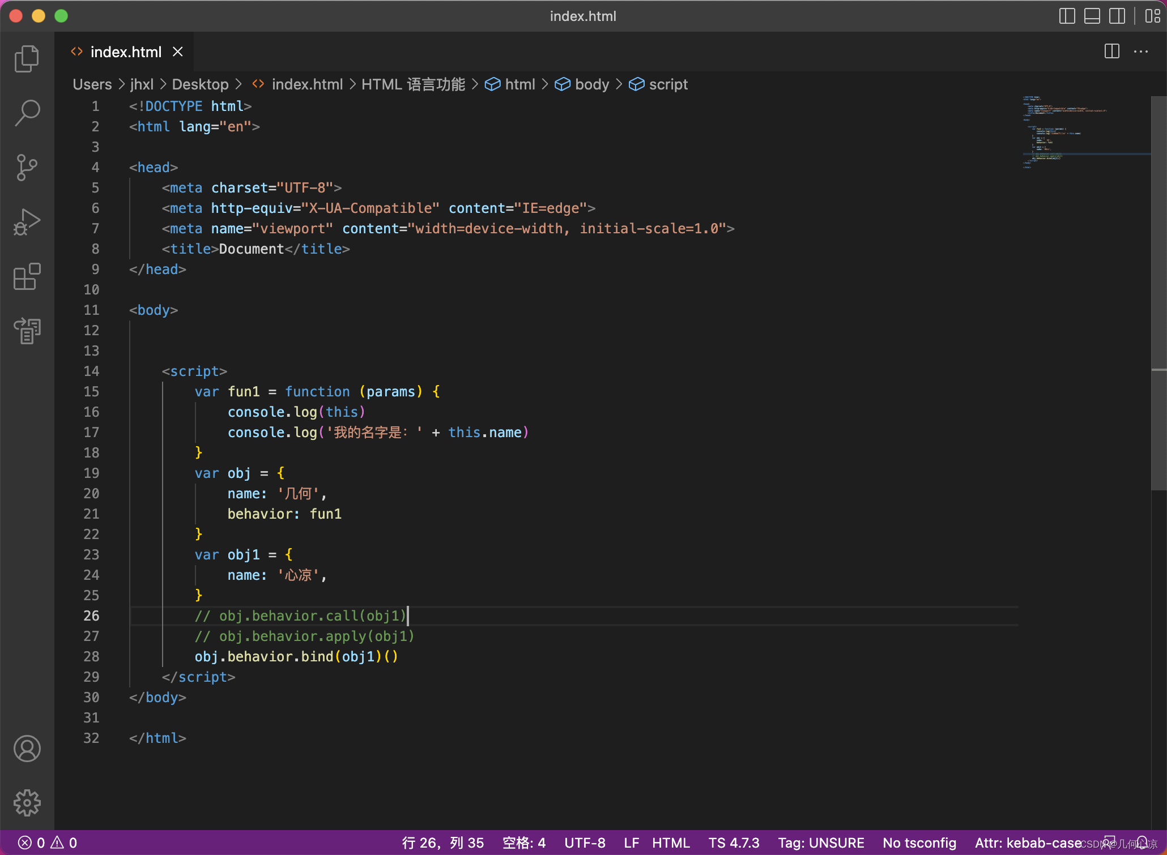Toggle the bottom panel layout
1167x855 pixels.
pos(1092,16)
